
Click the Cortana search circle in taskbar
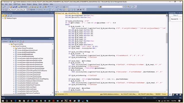(x=7, y=101)
